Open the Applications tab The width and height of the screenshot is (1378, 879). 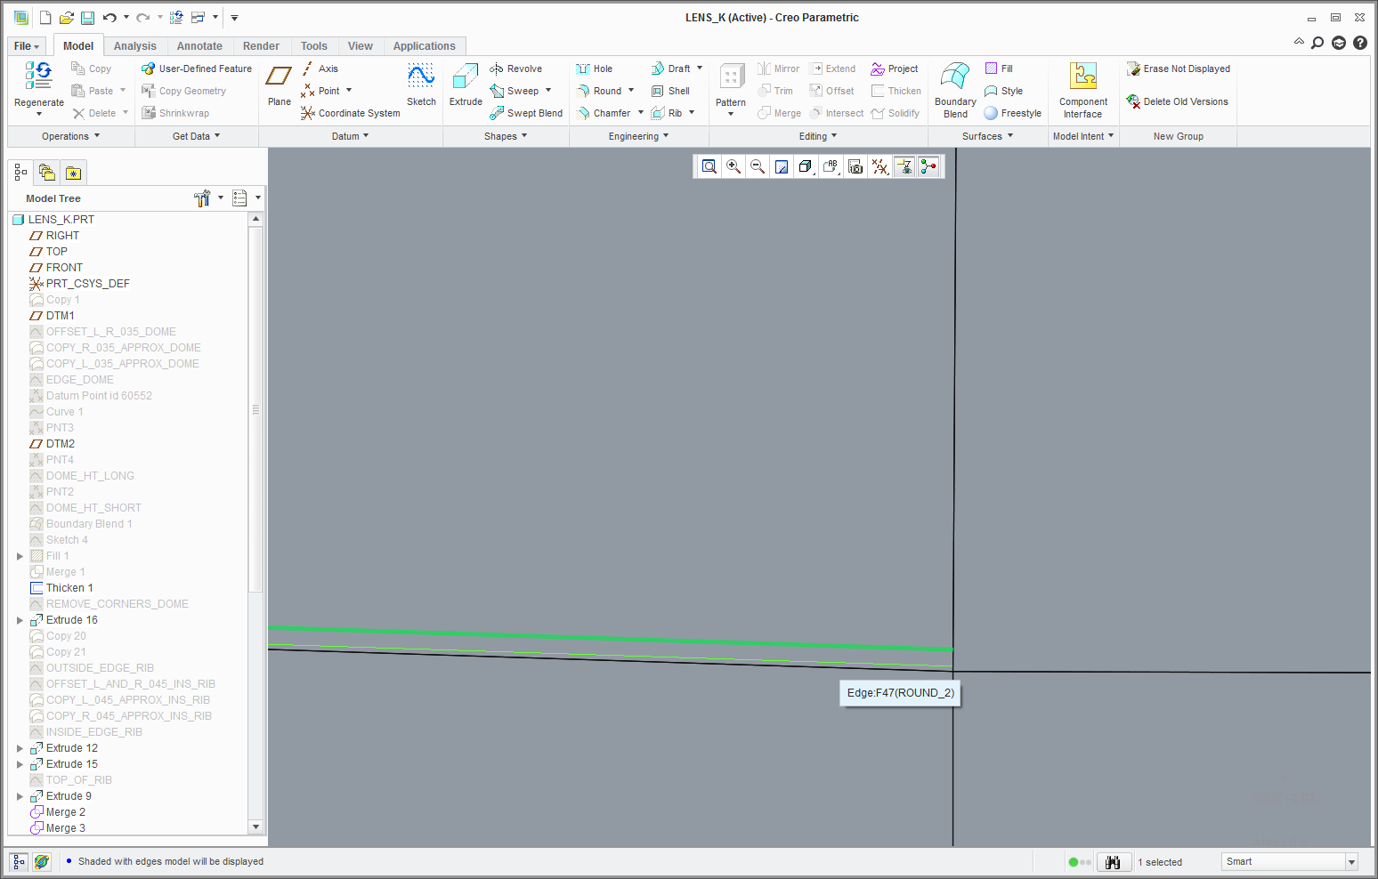[425, 46]
